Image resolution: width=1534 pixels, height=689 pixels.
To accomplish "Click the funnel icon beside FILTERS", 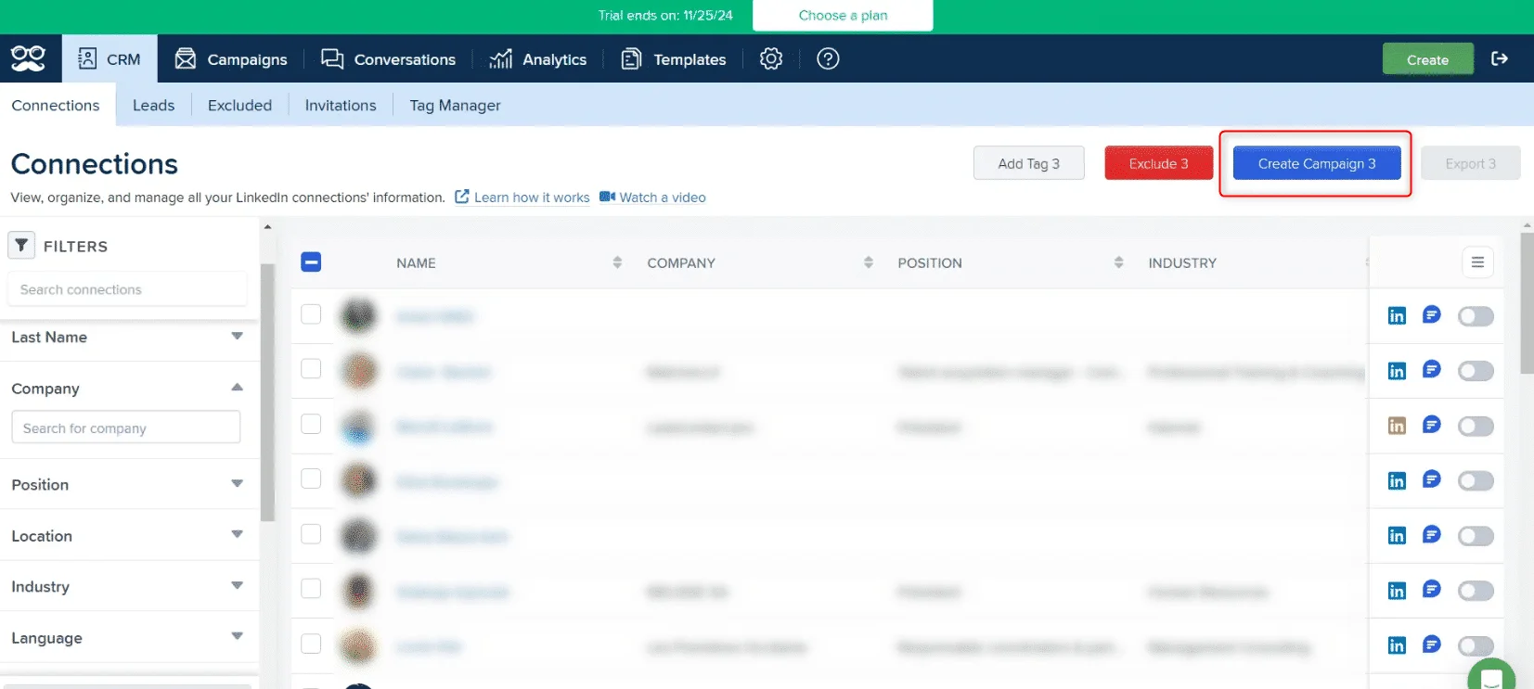I will tap(21, 246).
